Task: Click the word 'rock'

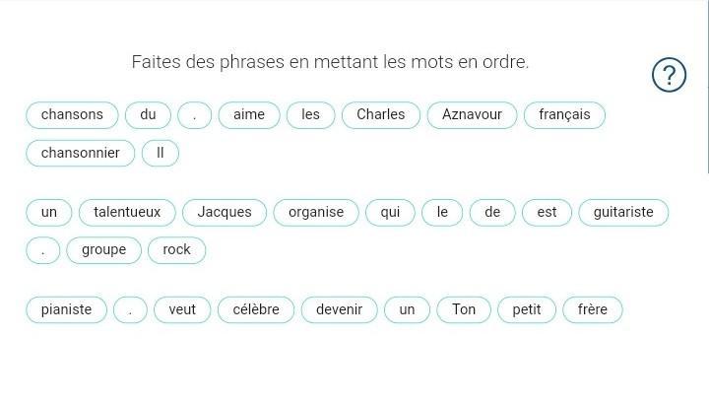Action: click(176, 250)
